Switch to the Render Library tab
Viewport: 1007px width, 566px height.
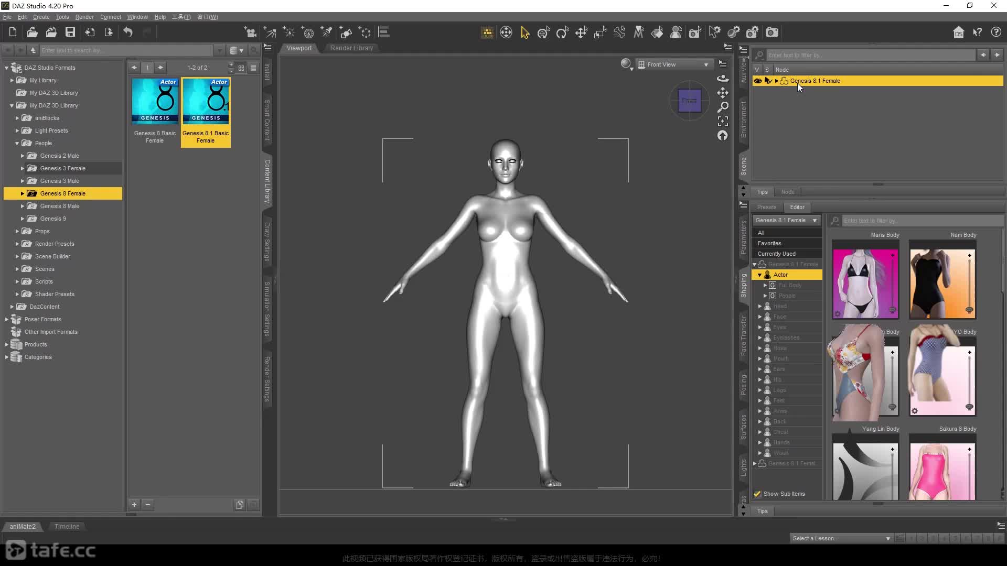[351, 48]
